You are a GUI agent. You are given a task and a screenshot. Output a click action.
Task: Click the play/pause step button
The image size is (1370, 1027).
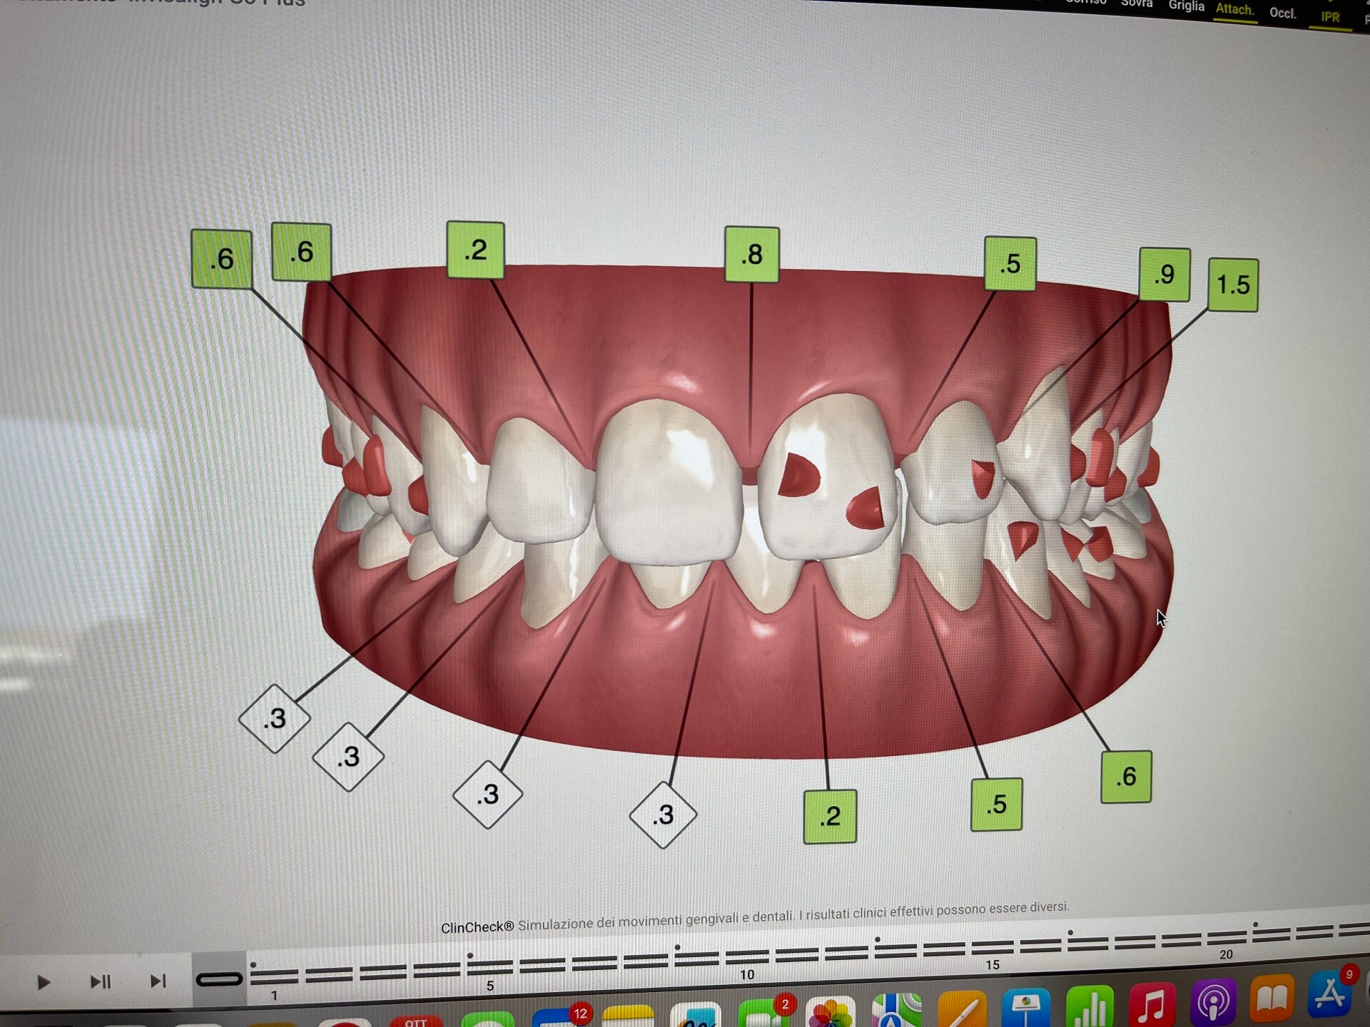tap(101, 982)
